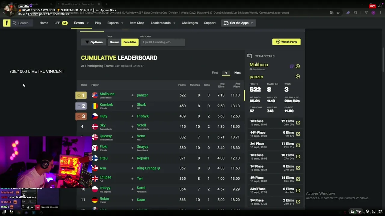The height and width of the screenshot is (216, 385).
Task: Click the Avg Place column header
Action: [237, 85]
